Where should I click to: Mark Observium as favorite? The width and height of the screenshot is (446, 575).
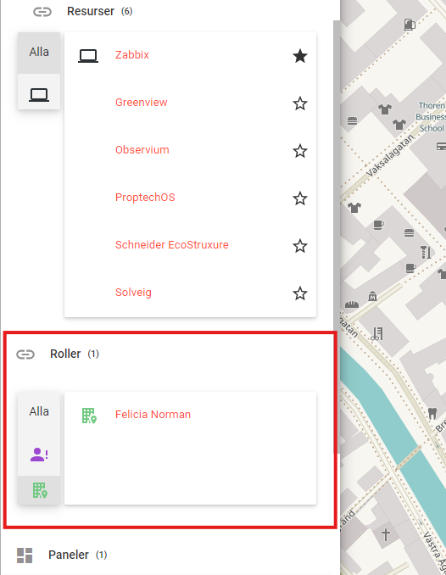(x=299, y=151)
